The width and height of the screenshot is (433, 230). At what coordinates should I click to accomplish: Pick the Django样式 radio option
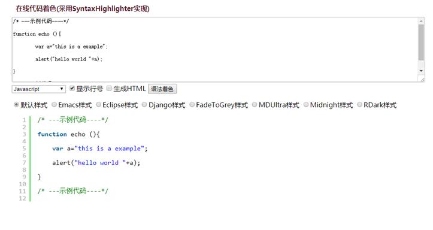[144, 105]
